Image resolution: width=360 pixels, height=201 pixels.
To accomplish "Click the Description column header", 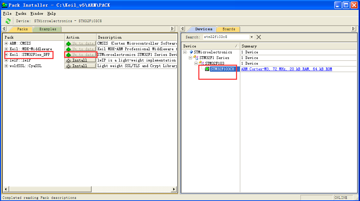I will tap(137, 37).
